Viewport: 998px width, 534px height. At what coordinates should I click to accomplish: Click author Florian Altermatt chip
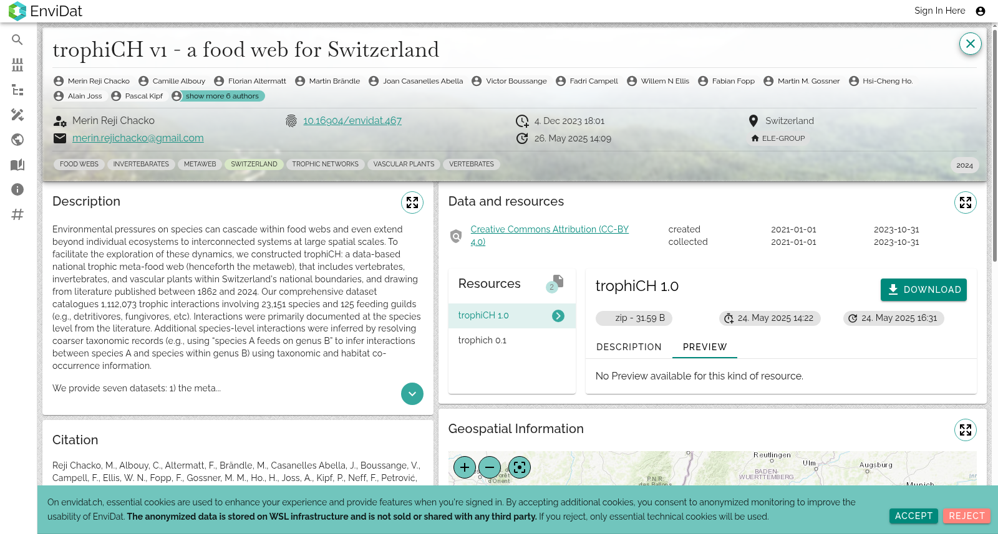pos(251,81)
